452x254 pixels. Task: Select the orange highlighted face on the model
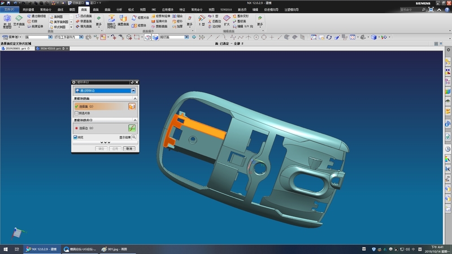(x=204, y=128)
